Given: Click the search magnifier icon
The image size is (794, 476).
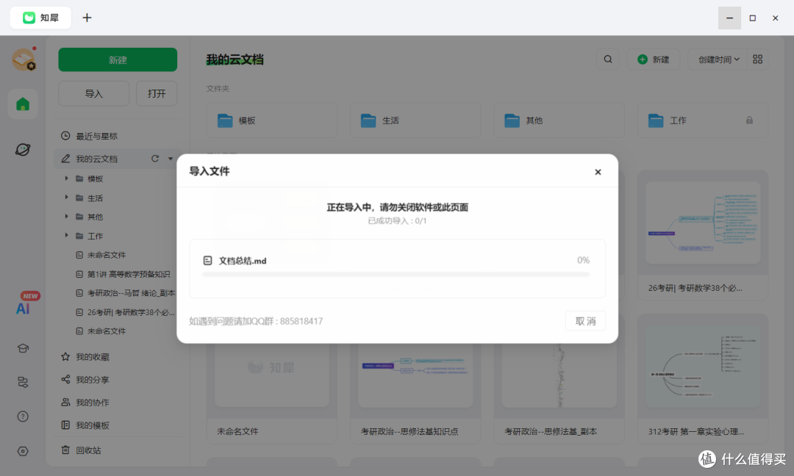Looking at the screenshot, I should 608,59.
